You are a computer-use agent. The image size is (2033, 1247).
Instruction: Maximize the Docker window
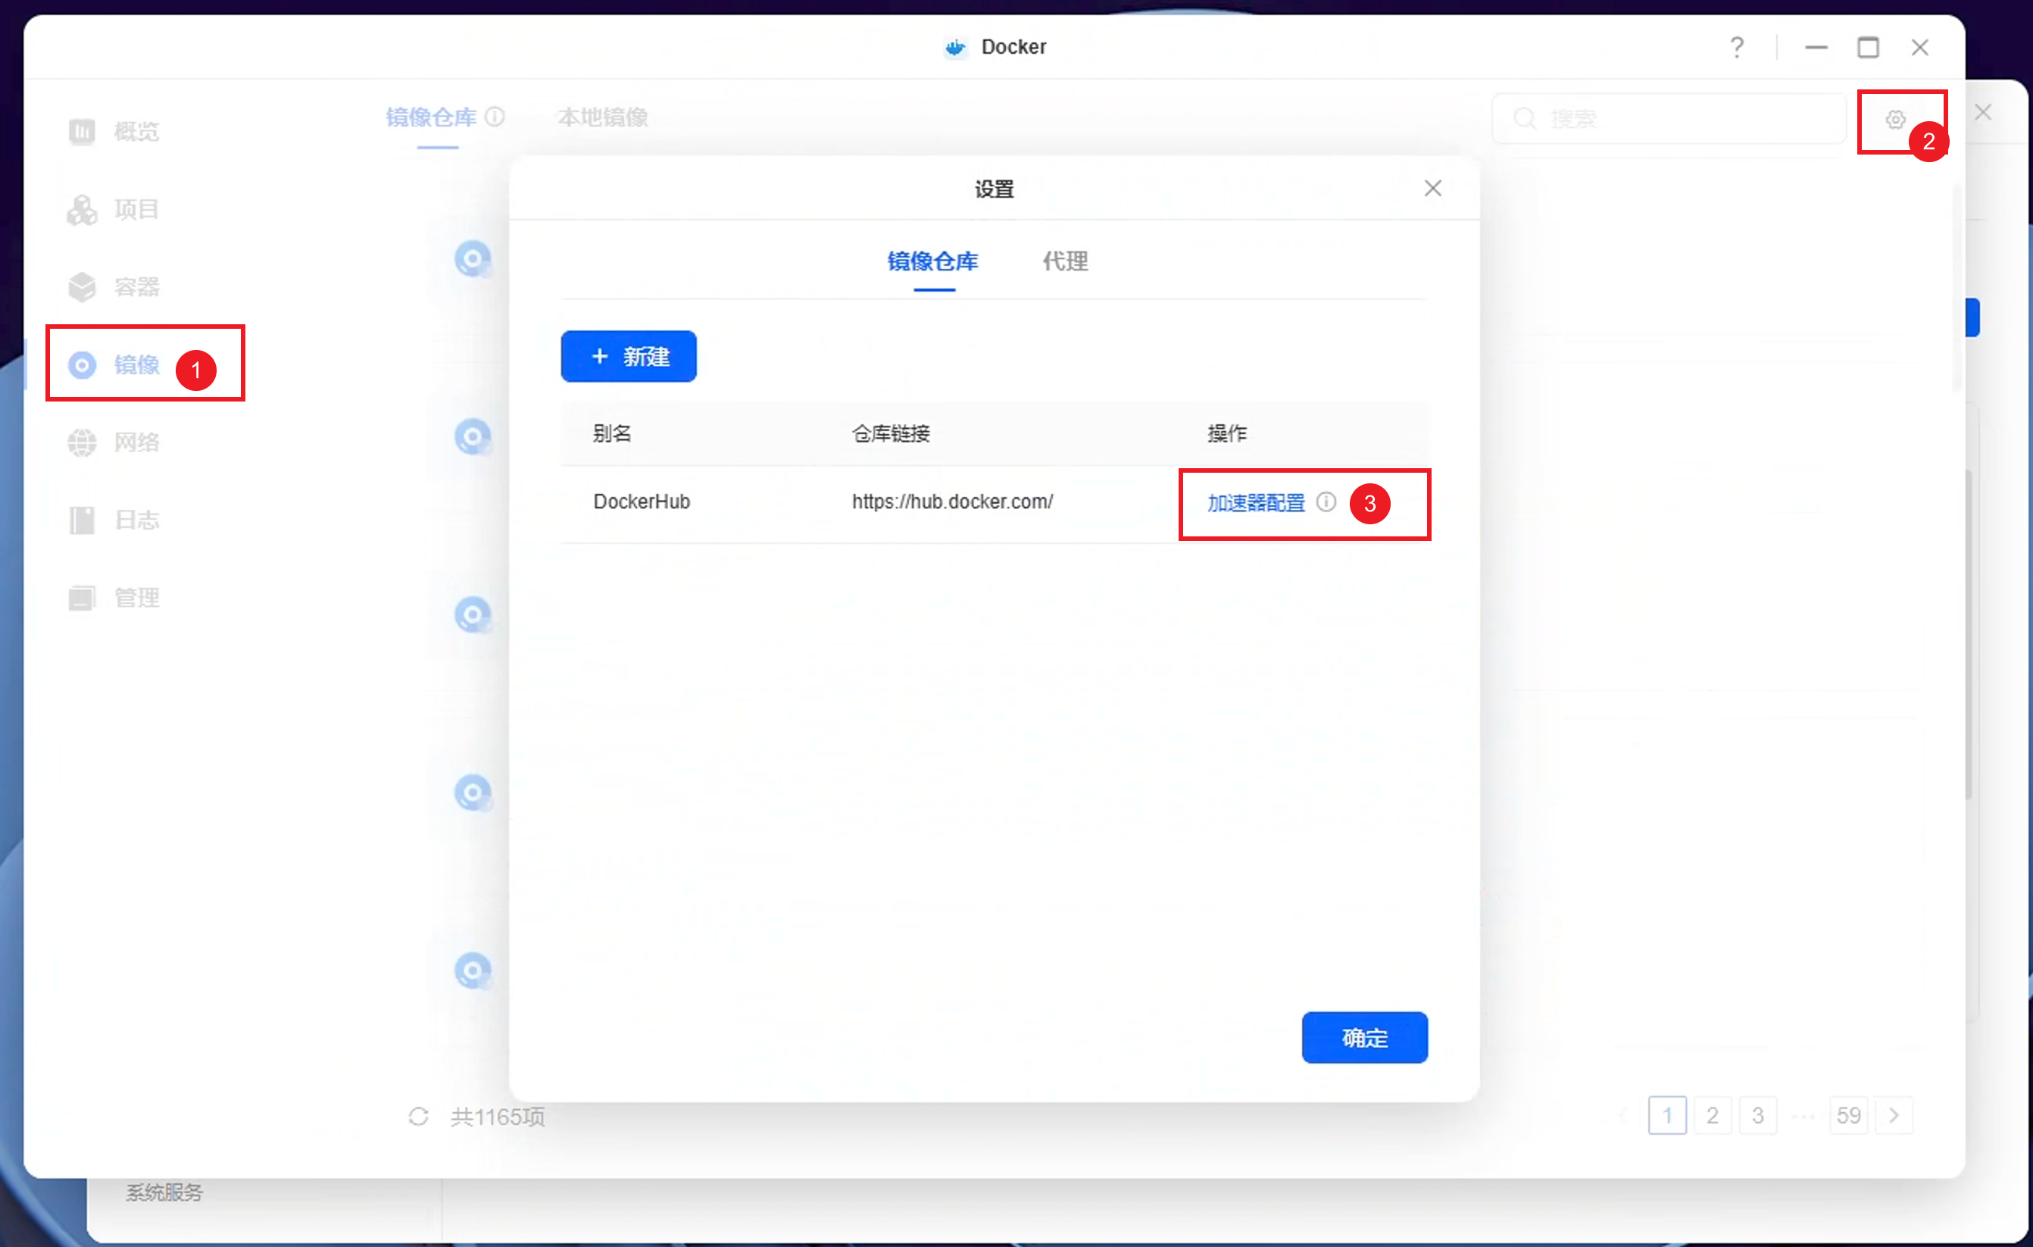[x=1868, y=47]
